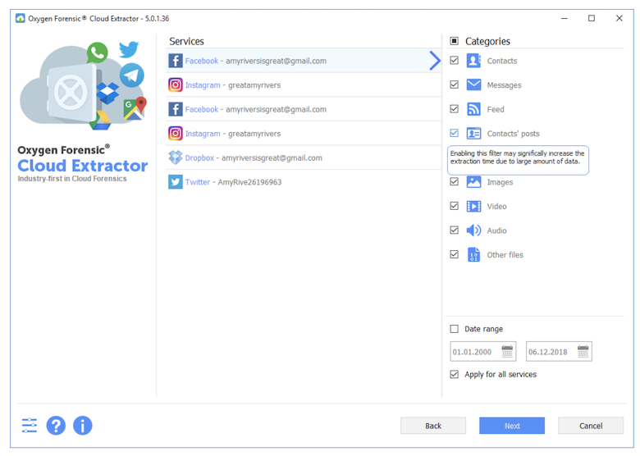Viewport: 640px width, 456px height.
Task: Click the Feed RSS icon
Action: point(473,109)
